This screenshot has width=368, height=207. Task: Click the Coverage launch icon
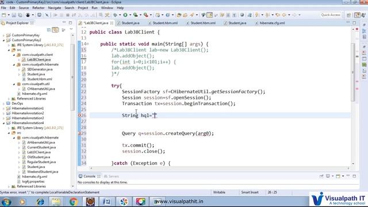[136, 15]
